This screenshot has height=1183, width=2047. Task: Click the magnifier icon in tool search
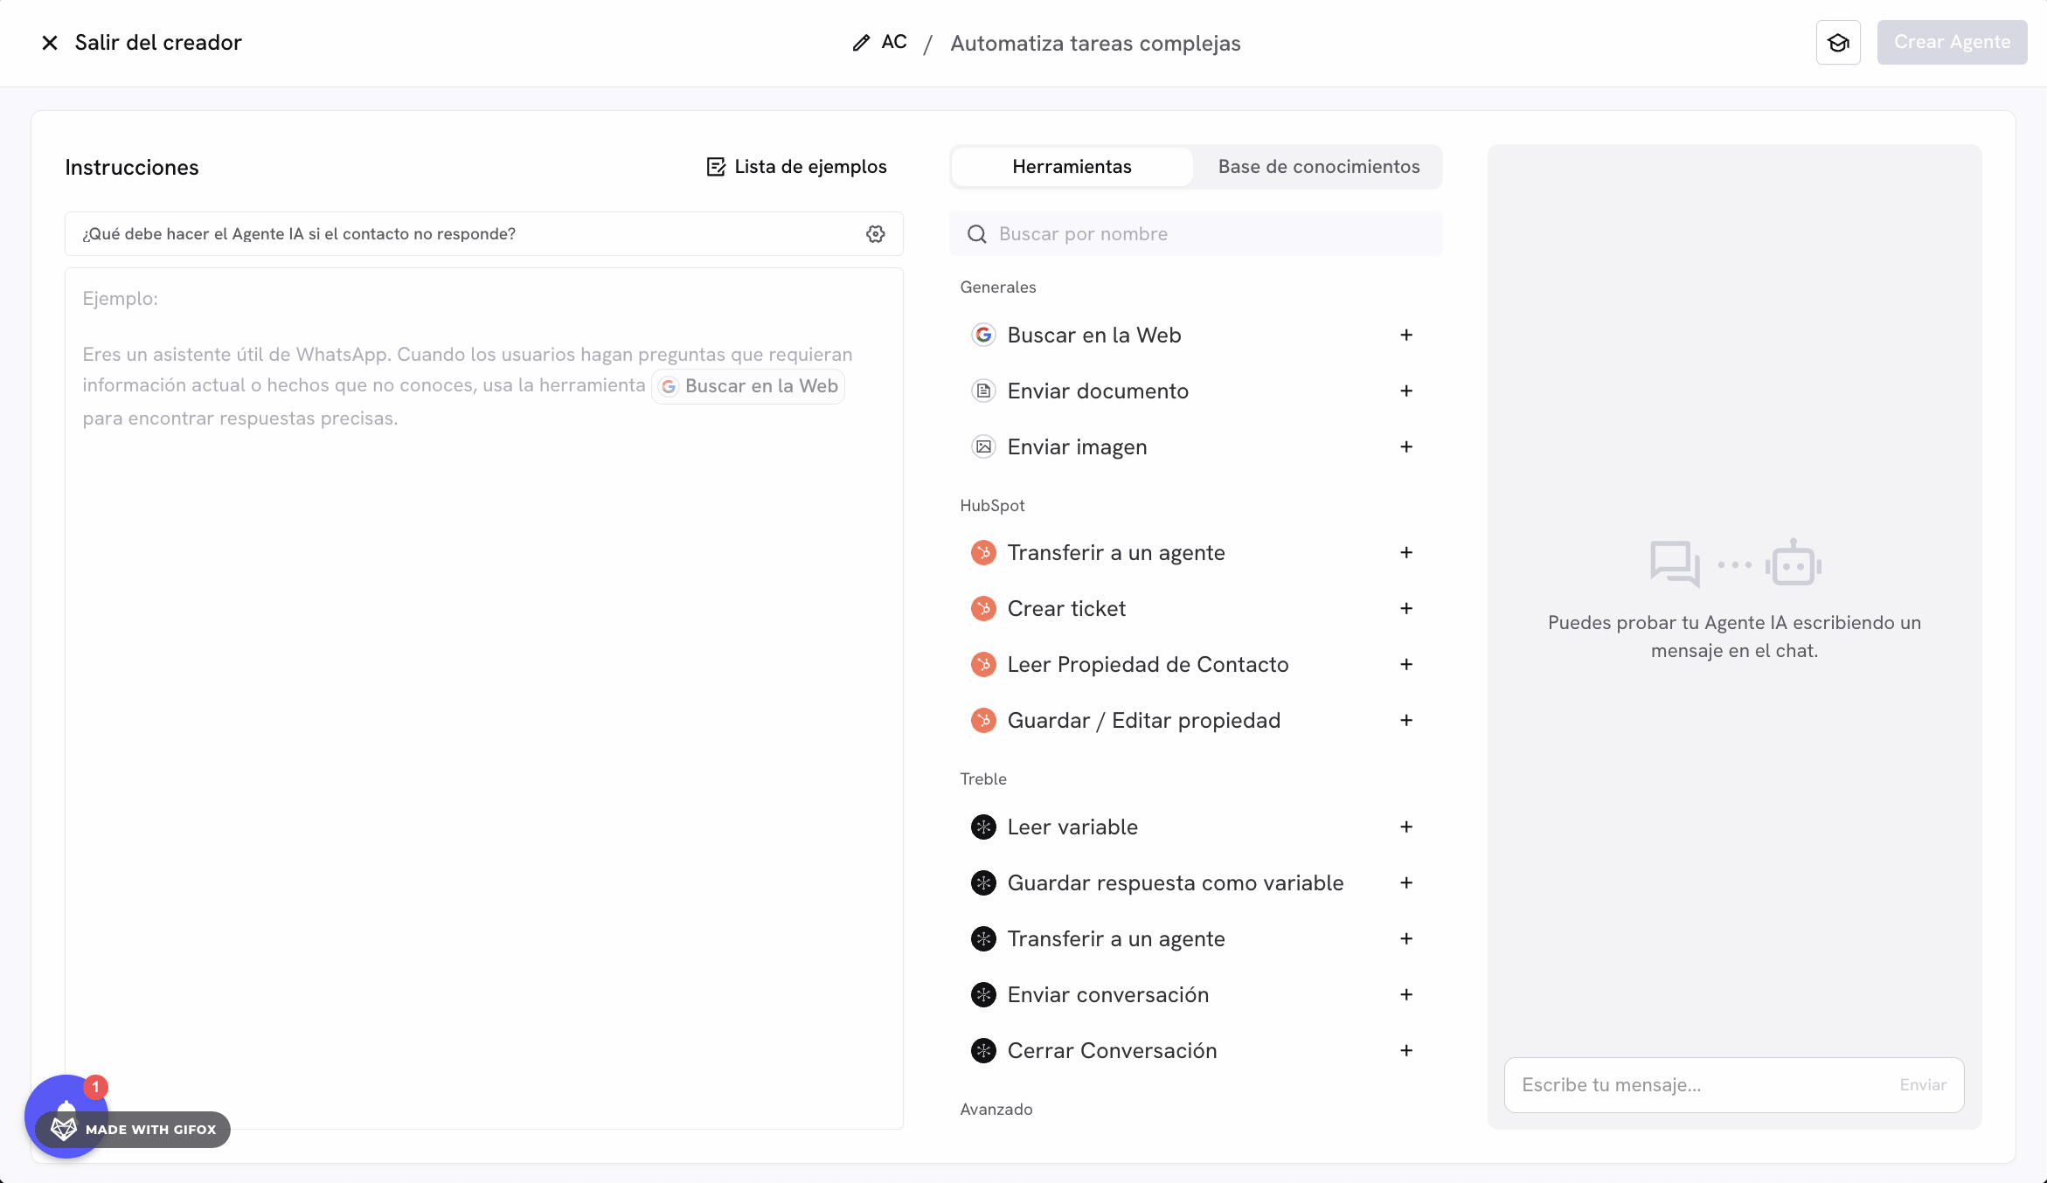pos(977,233)
